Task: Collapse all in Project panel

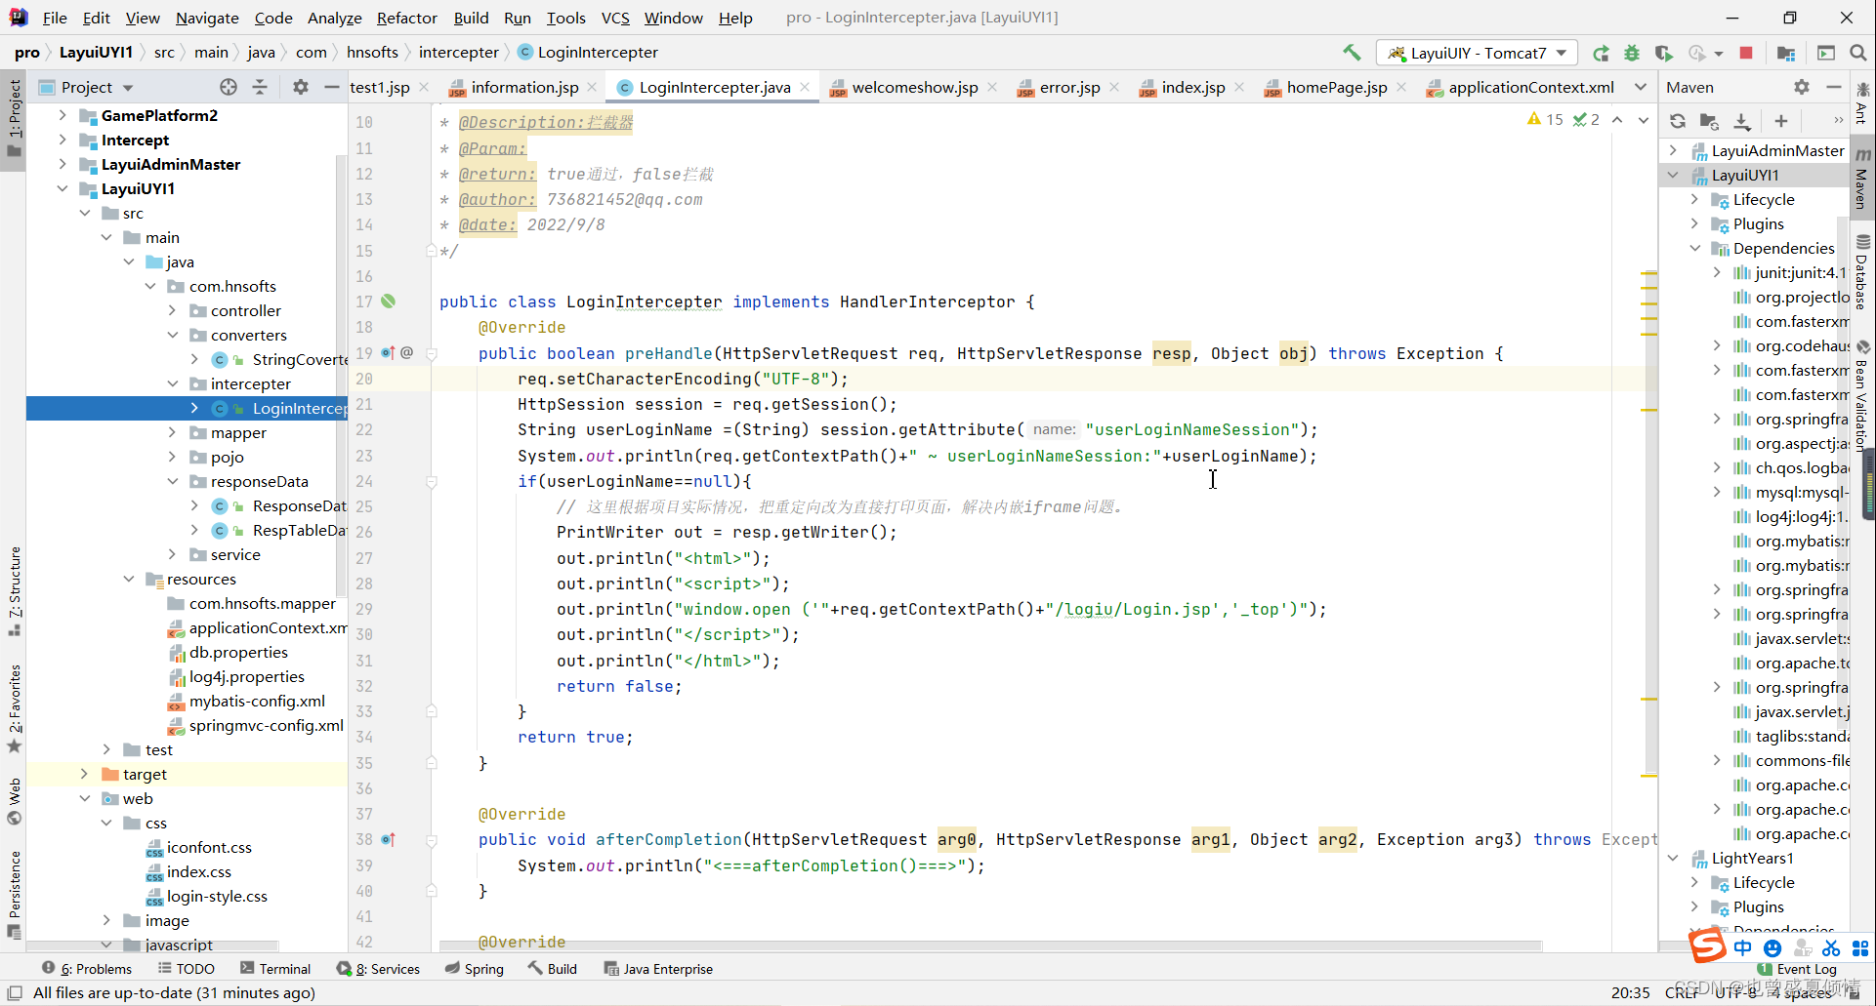Action: (260, 87)
